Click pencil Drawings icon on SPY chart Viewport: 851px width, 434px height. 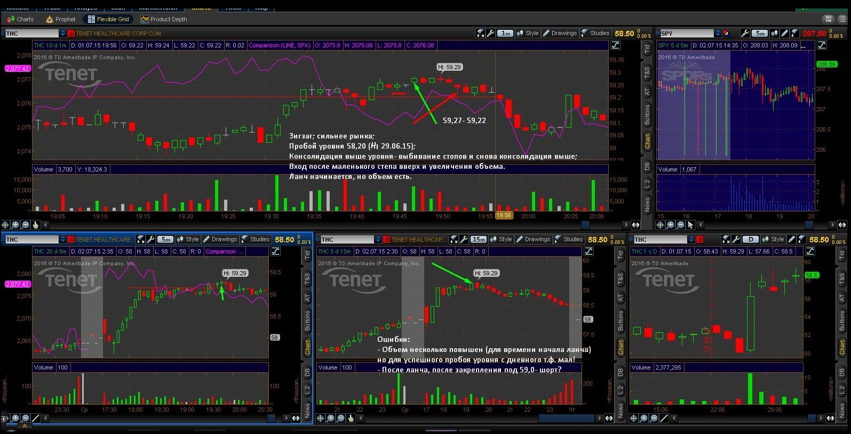785,33
